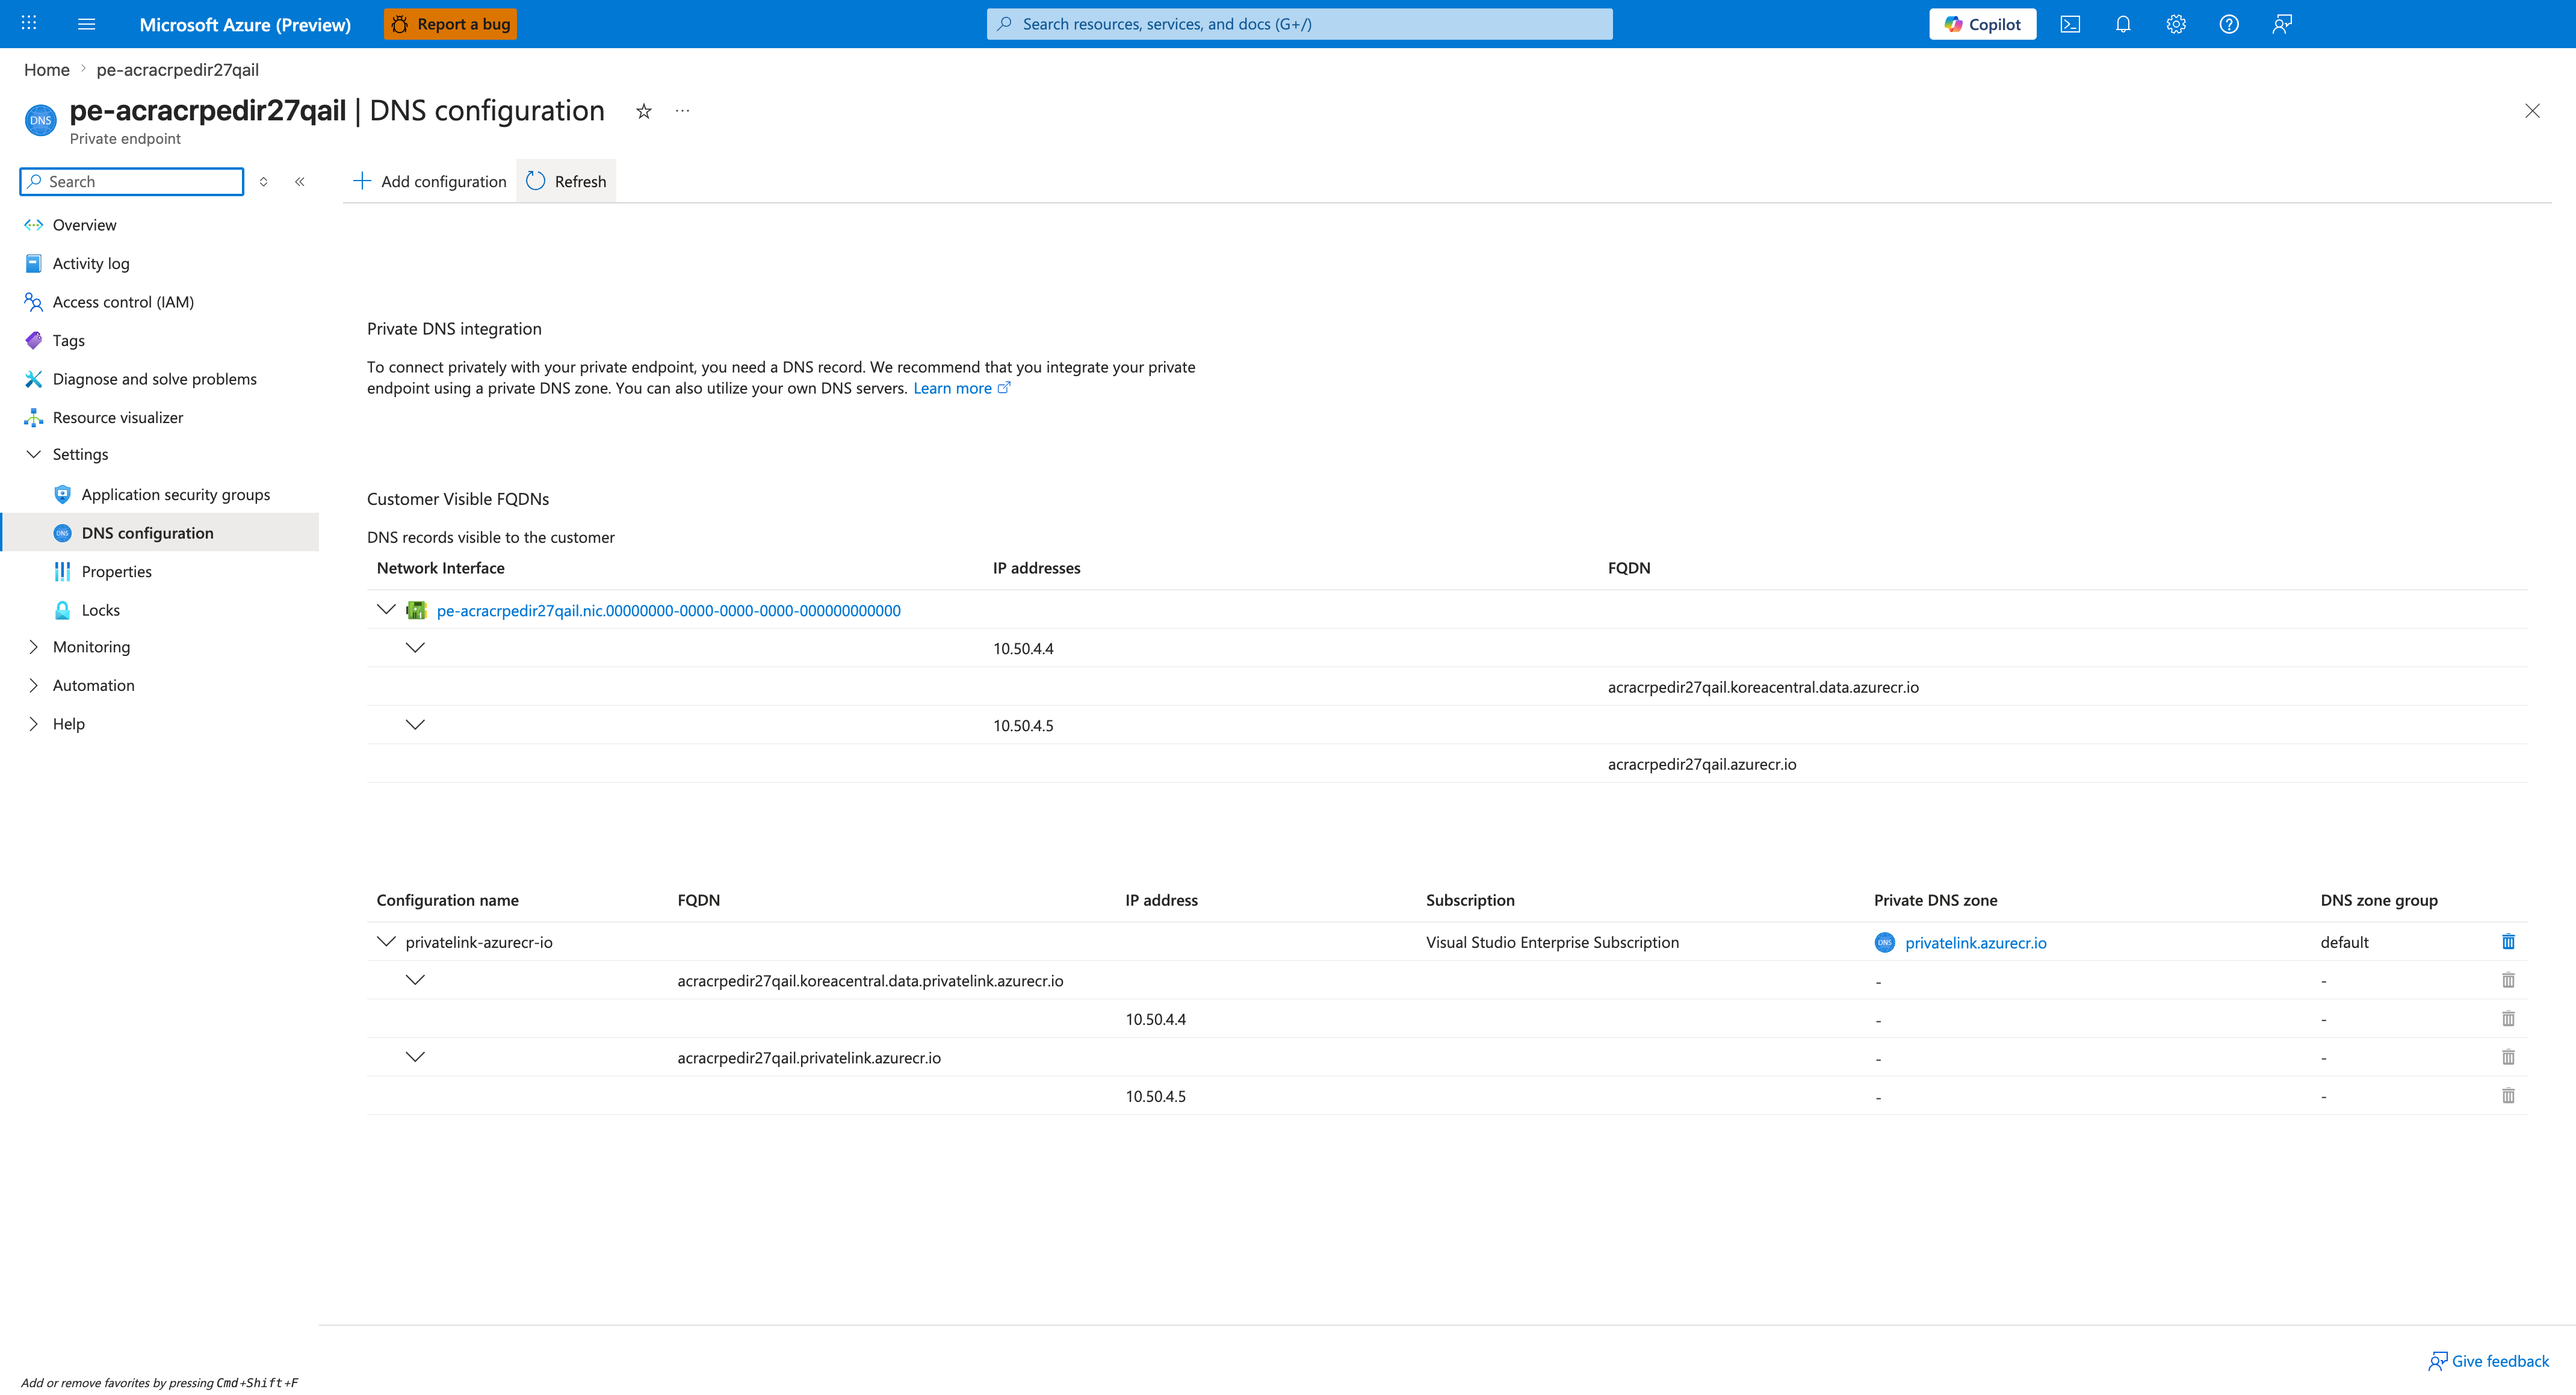Open the feedback icon in top bar
2576x1395 pixels.
pos(2282,24)
